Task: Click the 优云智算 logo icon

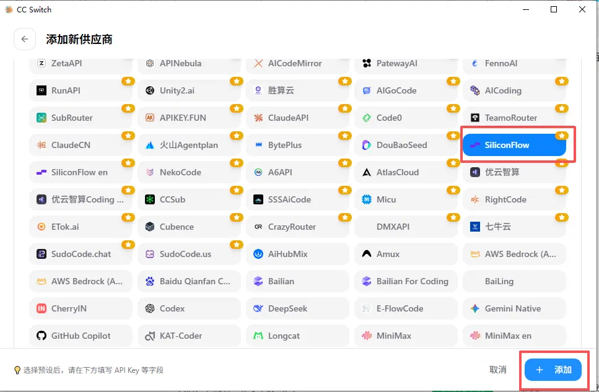Action: point(475,172)
